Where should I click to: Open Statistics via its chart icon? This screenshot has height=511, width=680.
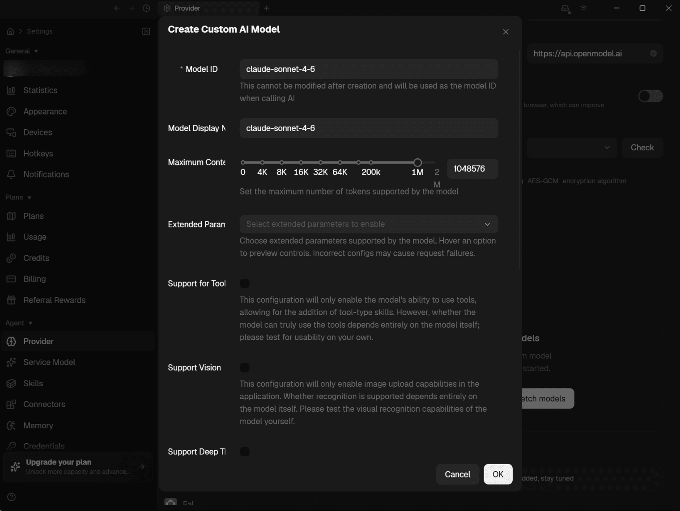11,90
